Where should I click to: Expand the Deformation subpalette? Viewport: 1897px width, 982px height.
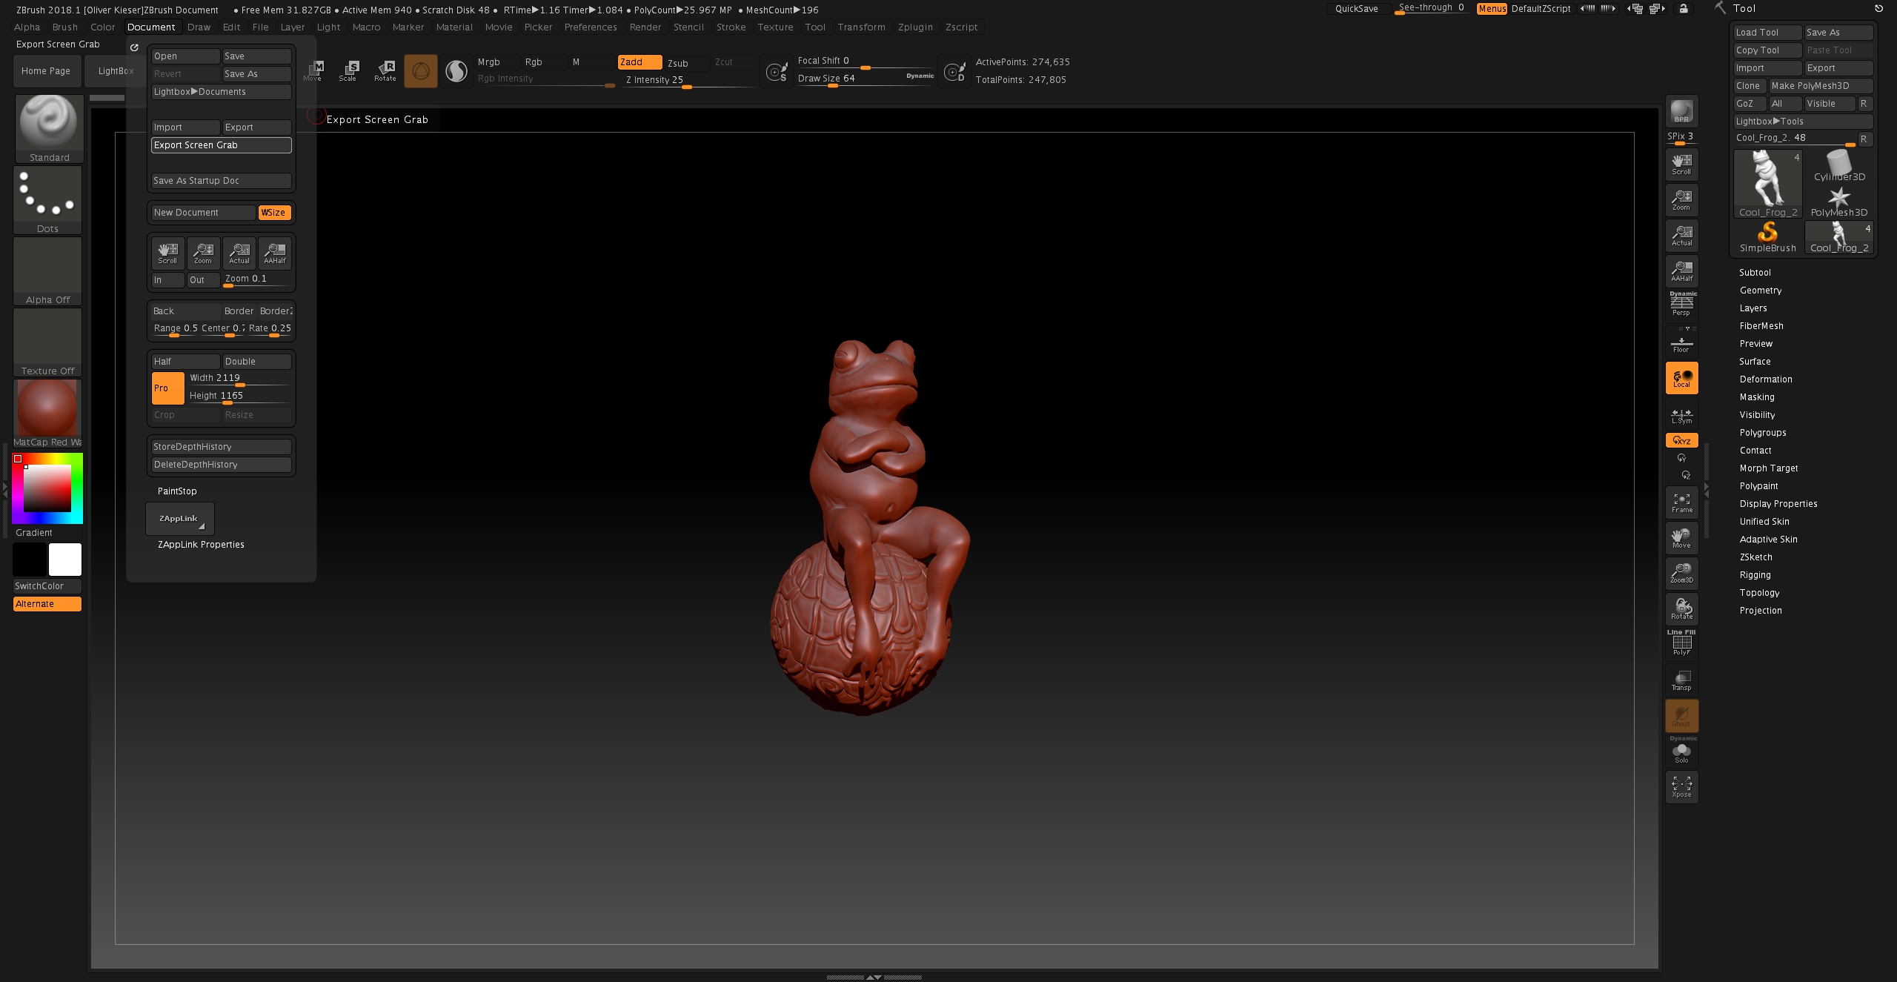click(1766, 379)
